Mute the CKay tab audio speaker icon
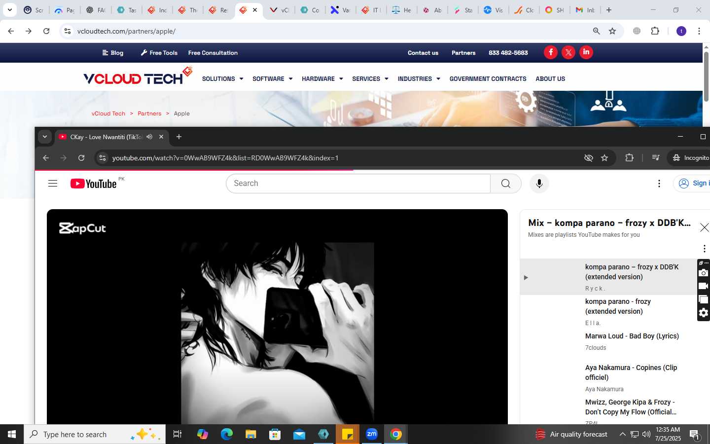The width and height of the screenshot is (710, 444). point(149,137)
